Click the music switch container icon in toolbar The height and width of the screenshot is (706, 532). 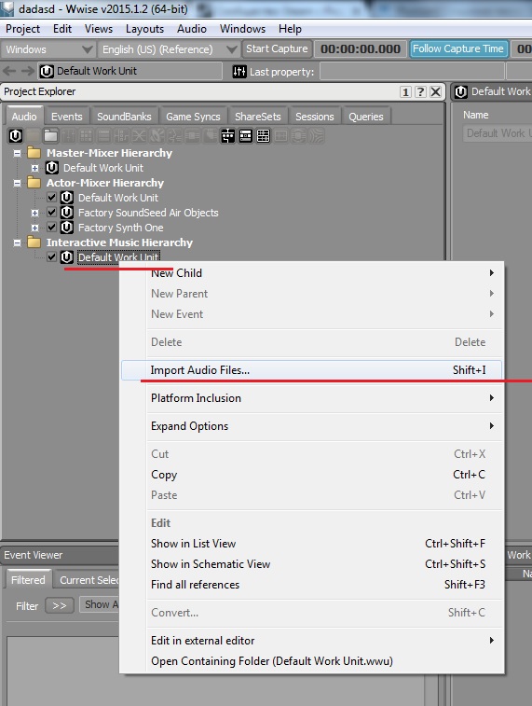[x=228, y=135]
